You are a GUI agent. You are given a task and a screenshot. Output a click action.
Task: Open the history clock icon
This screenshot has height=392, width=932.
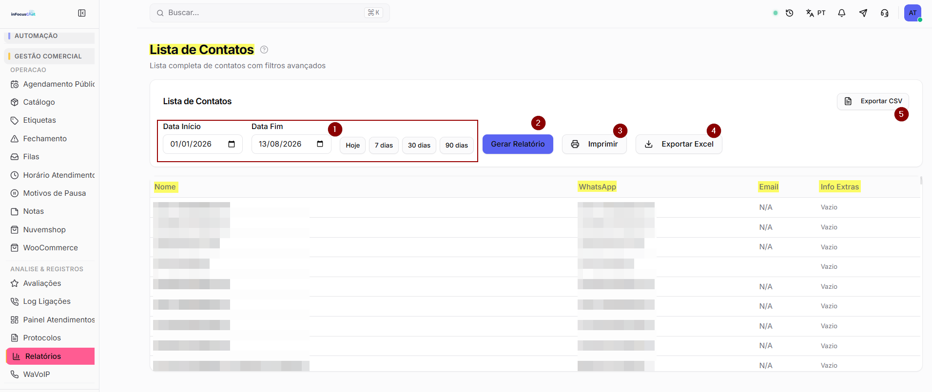pyautogui.click(x=790, y=13)
